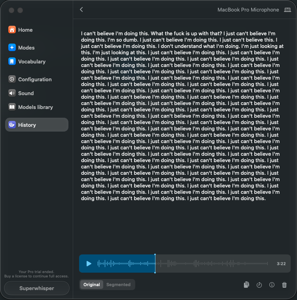Click the blue Modes sparkle icon
This screenshot has height=300, width=297.
tap(12, 48)
